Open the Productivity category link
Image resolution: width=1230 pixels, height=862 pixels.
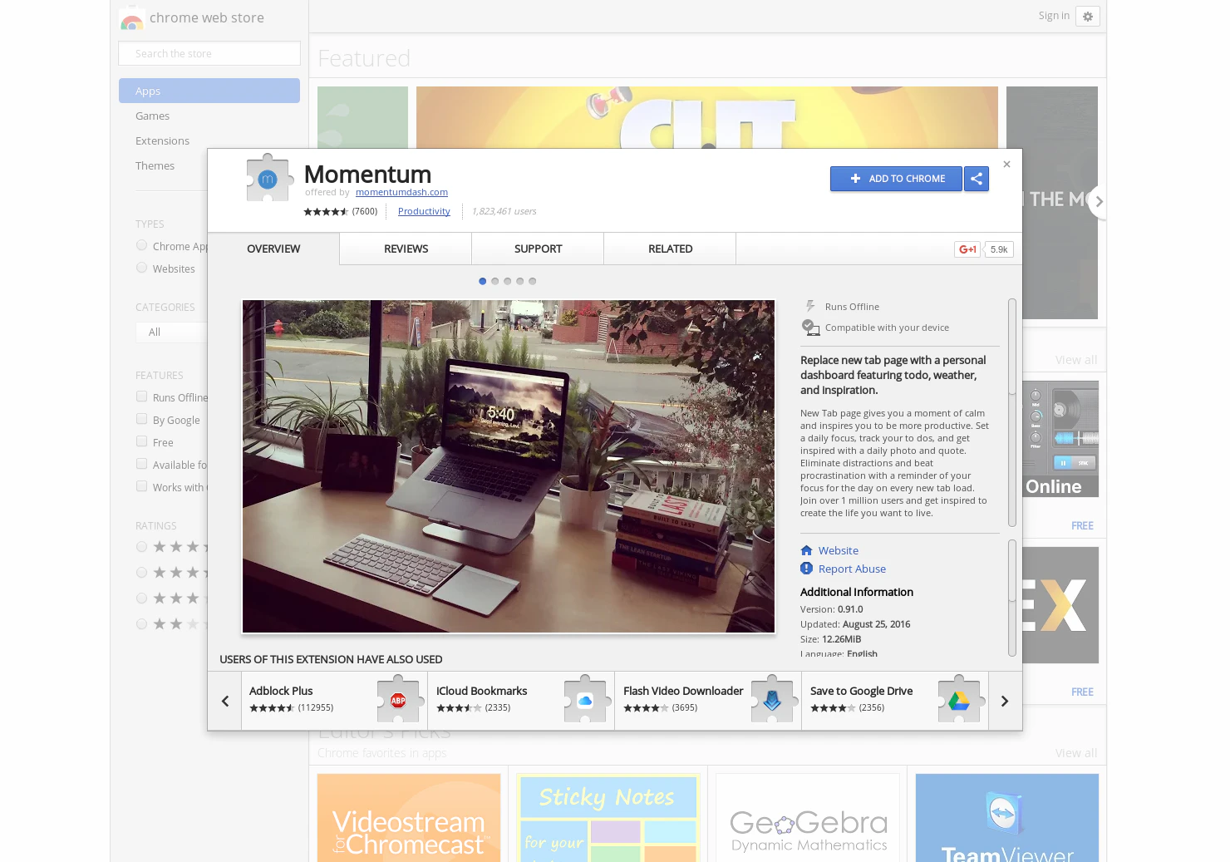point(424,211)
